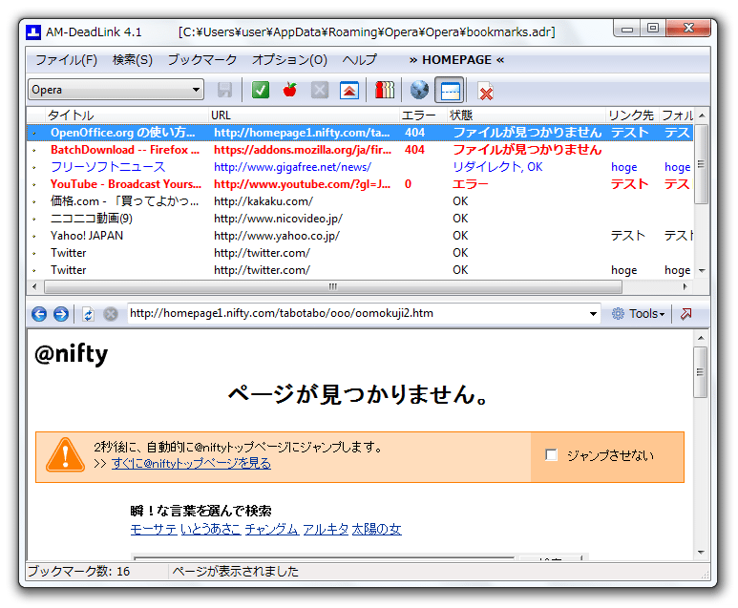Click the ブックマーク数: 16 status bar entry
738x608 pixels.
(x=78, y=572)
